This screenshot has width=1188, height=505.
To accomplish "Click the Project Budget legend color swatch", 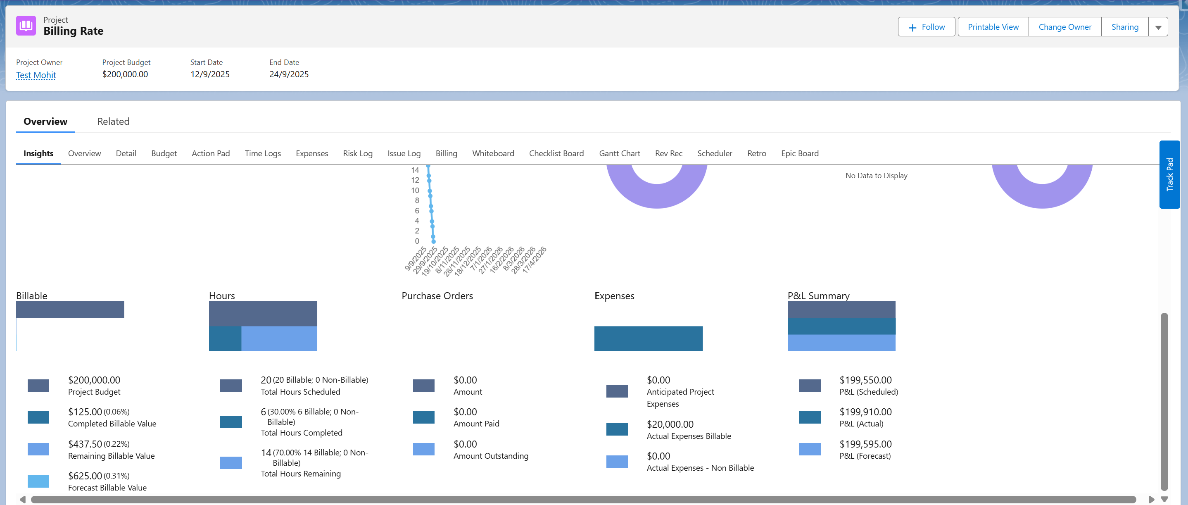I will 38,386.
